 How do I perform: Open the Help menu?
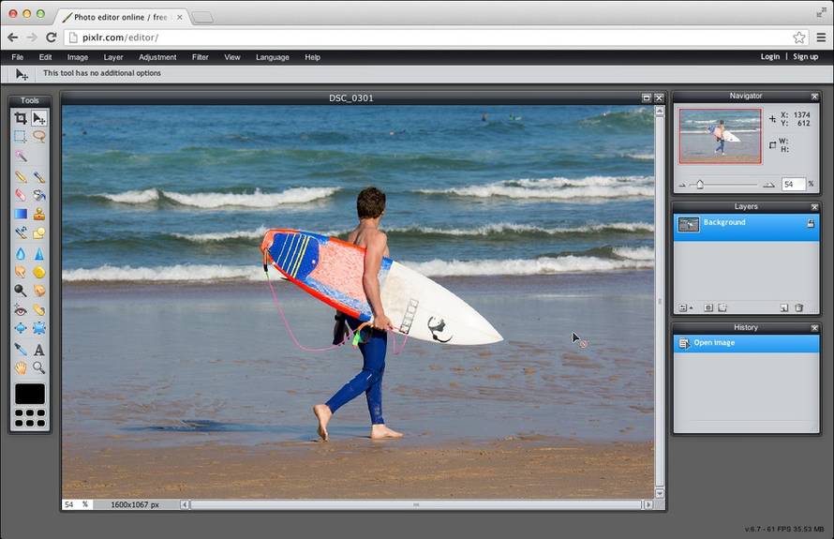313,57
